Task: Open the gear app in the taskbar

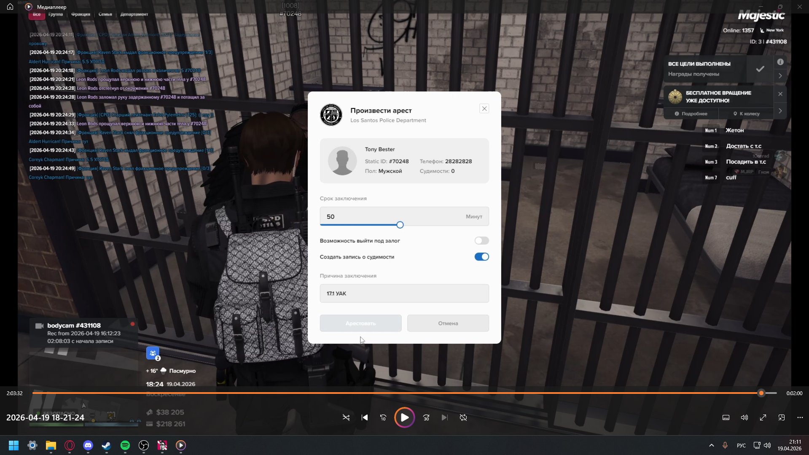Action: (x=32, y=445)
